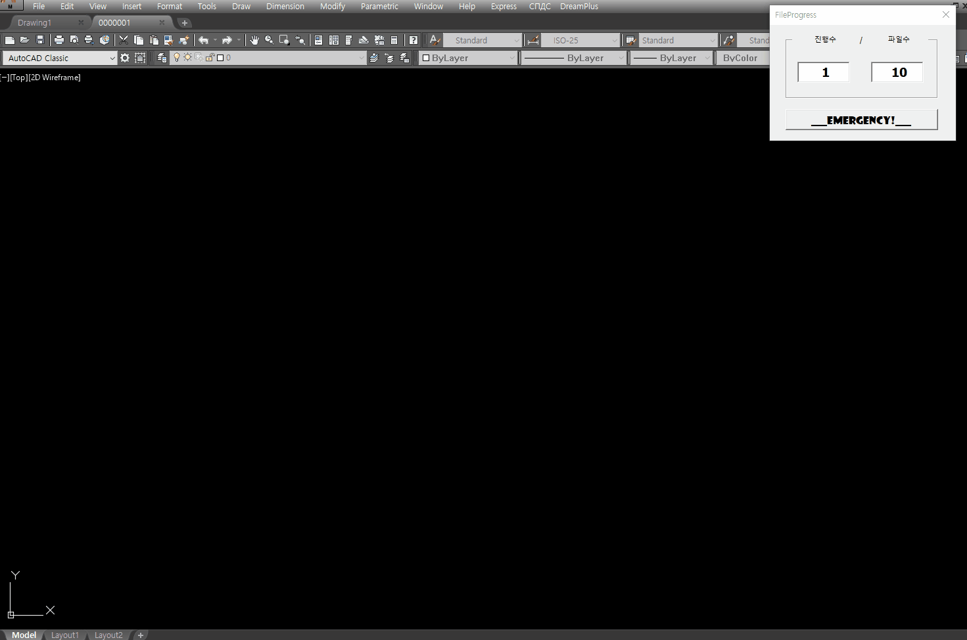Open the Properties palette icon
The image size is (967, 640).
318,39
